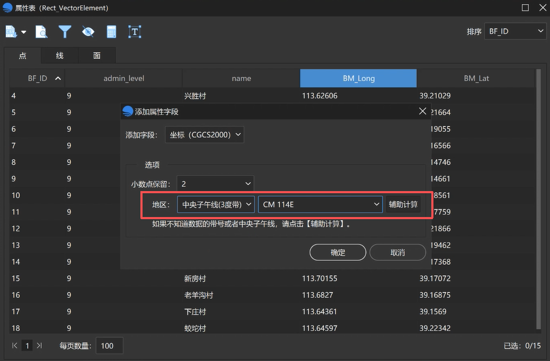Go to the first page button
This screenshot has height=361, width=550.
15,346
